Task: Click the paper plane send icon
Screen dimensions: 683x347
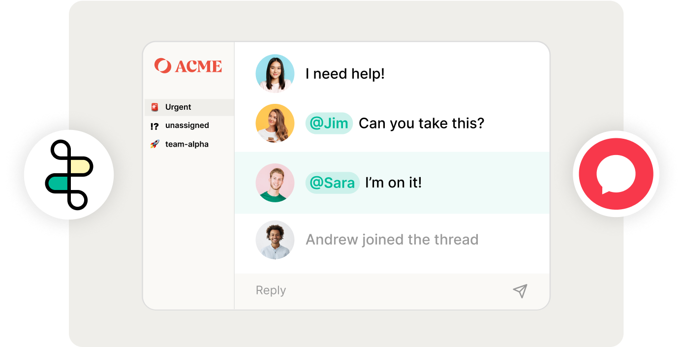Action: (520, 291)
